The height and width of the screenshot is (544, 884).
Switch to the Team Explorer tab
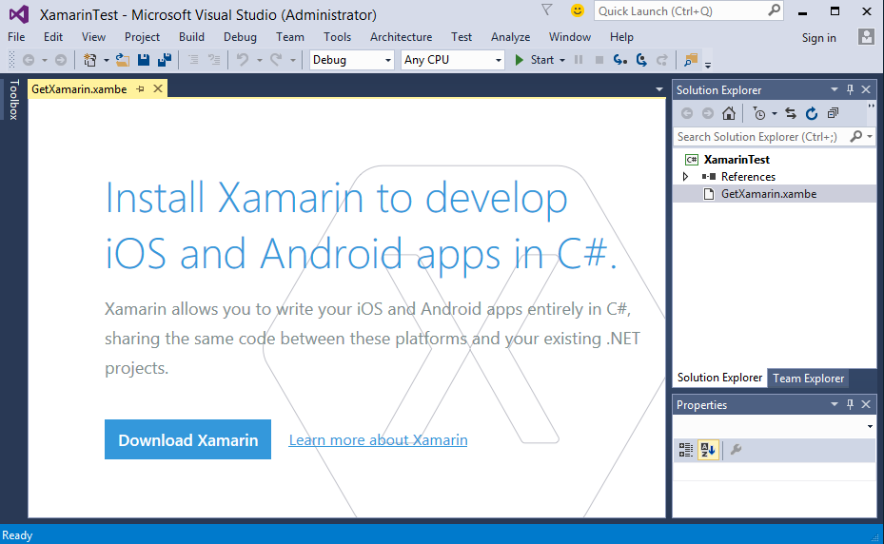click(808, 379)
